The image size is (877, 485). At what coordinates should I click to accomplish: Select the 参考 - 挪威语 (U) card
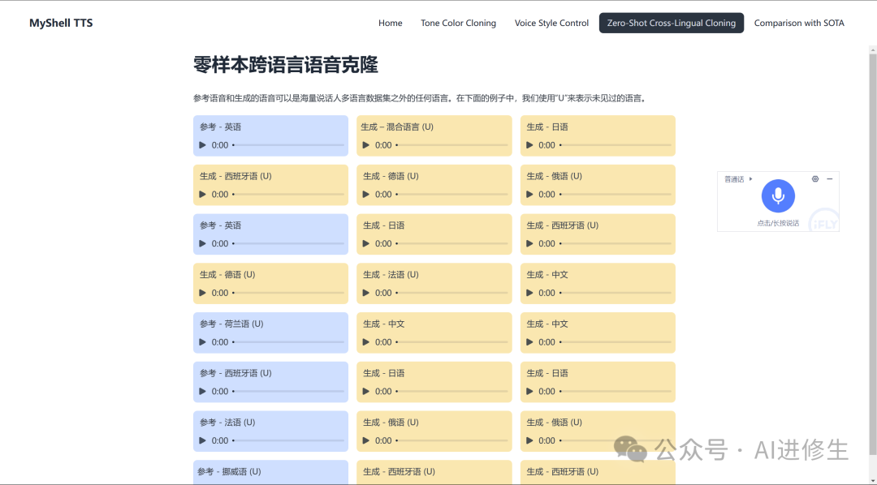click(x=270, y=472)
